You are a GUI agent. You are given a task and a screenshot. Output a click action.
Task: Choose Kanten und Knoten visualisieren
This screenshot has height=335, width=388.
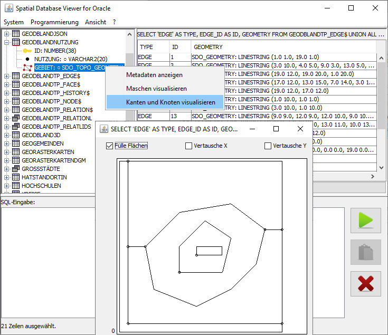[165, 102]
